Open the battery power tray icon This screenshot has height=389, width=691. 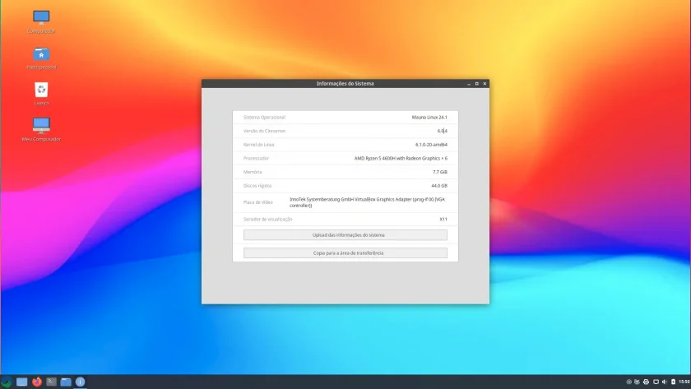point(674,382)
